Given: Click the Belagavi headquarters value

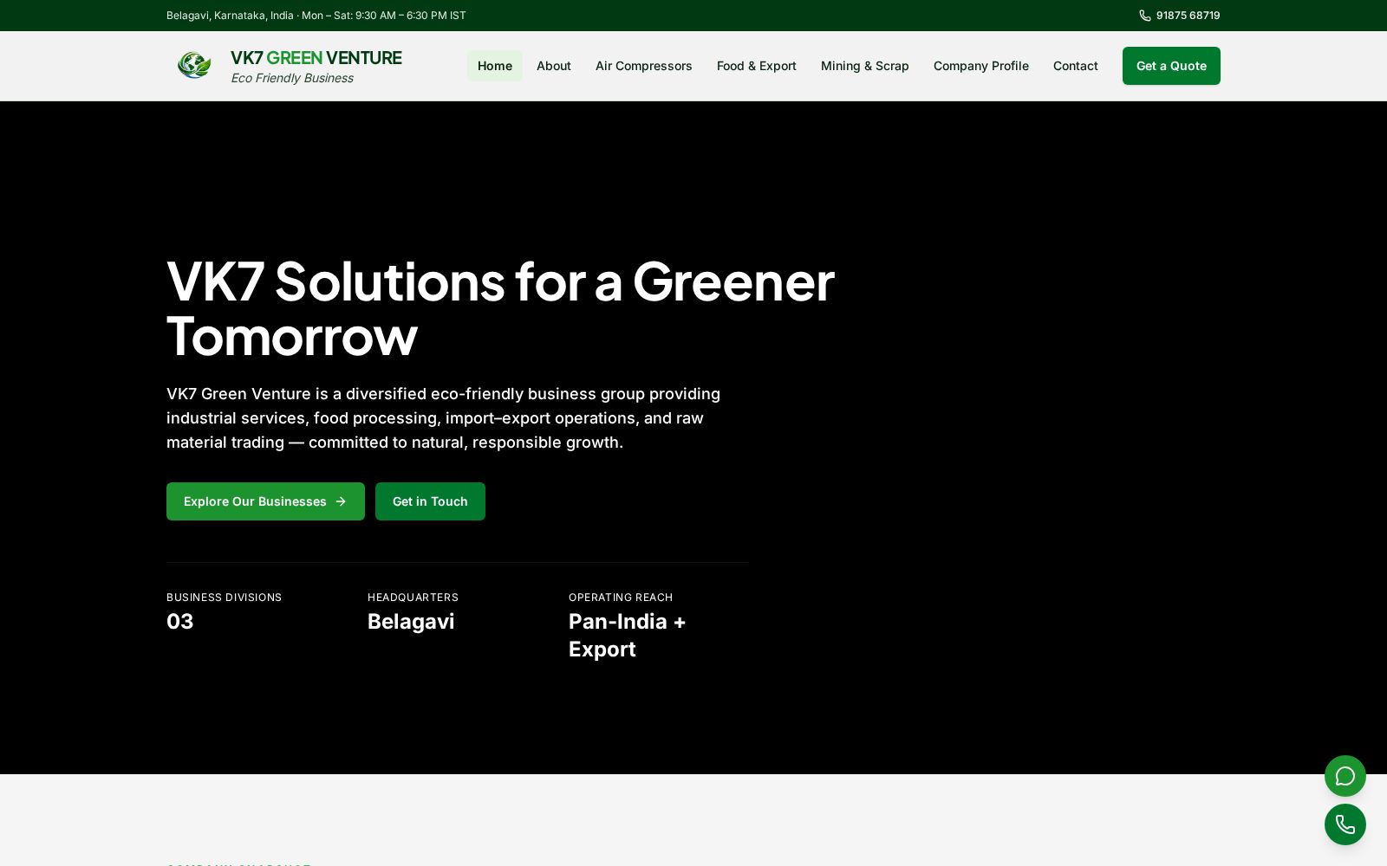Looking at the screenshot, I should coord(411,622).
